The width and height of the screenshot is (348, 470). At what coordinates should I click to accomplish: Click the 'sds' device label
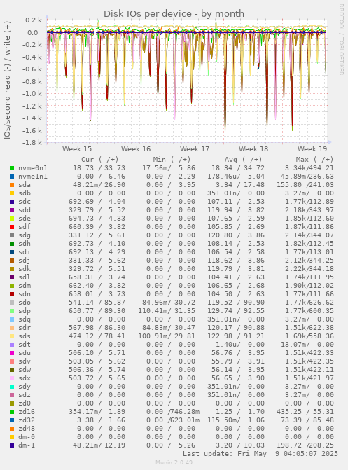tap(25, 336)
